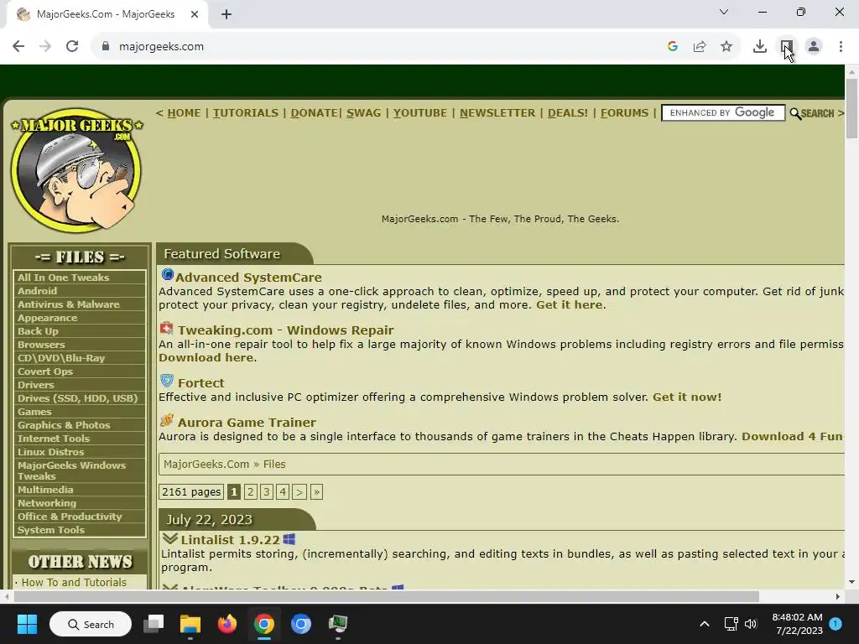Share this page icon in address bar
Image resolution: width=859 pixels, height=644 pixels.
(700, 47)
